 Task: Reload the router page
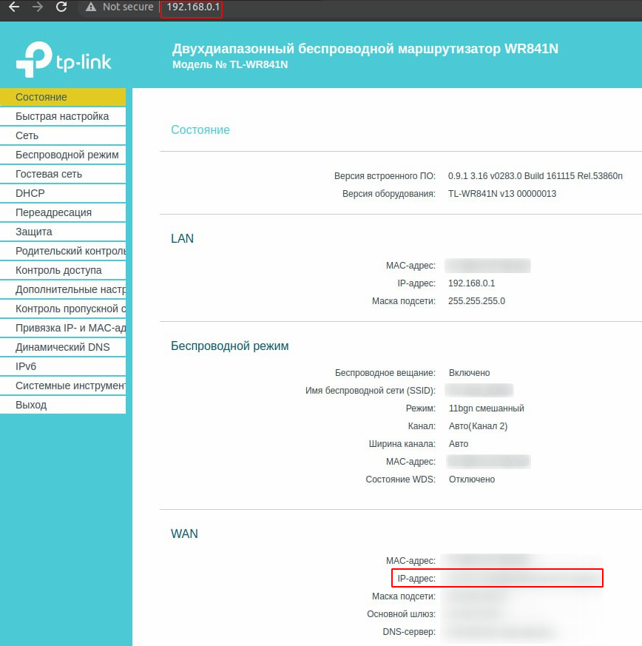pyautogui.click(x=61, y=7)
